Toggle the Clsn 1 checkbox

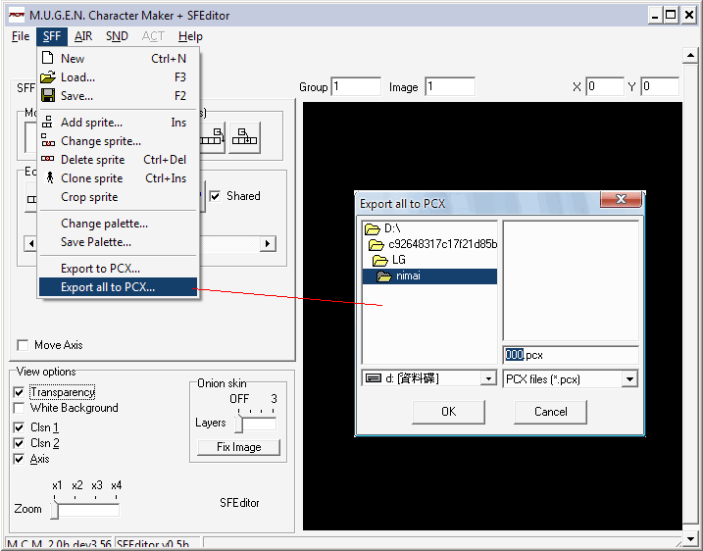tap(19, 427)
